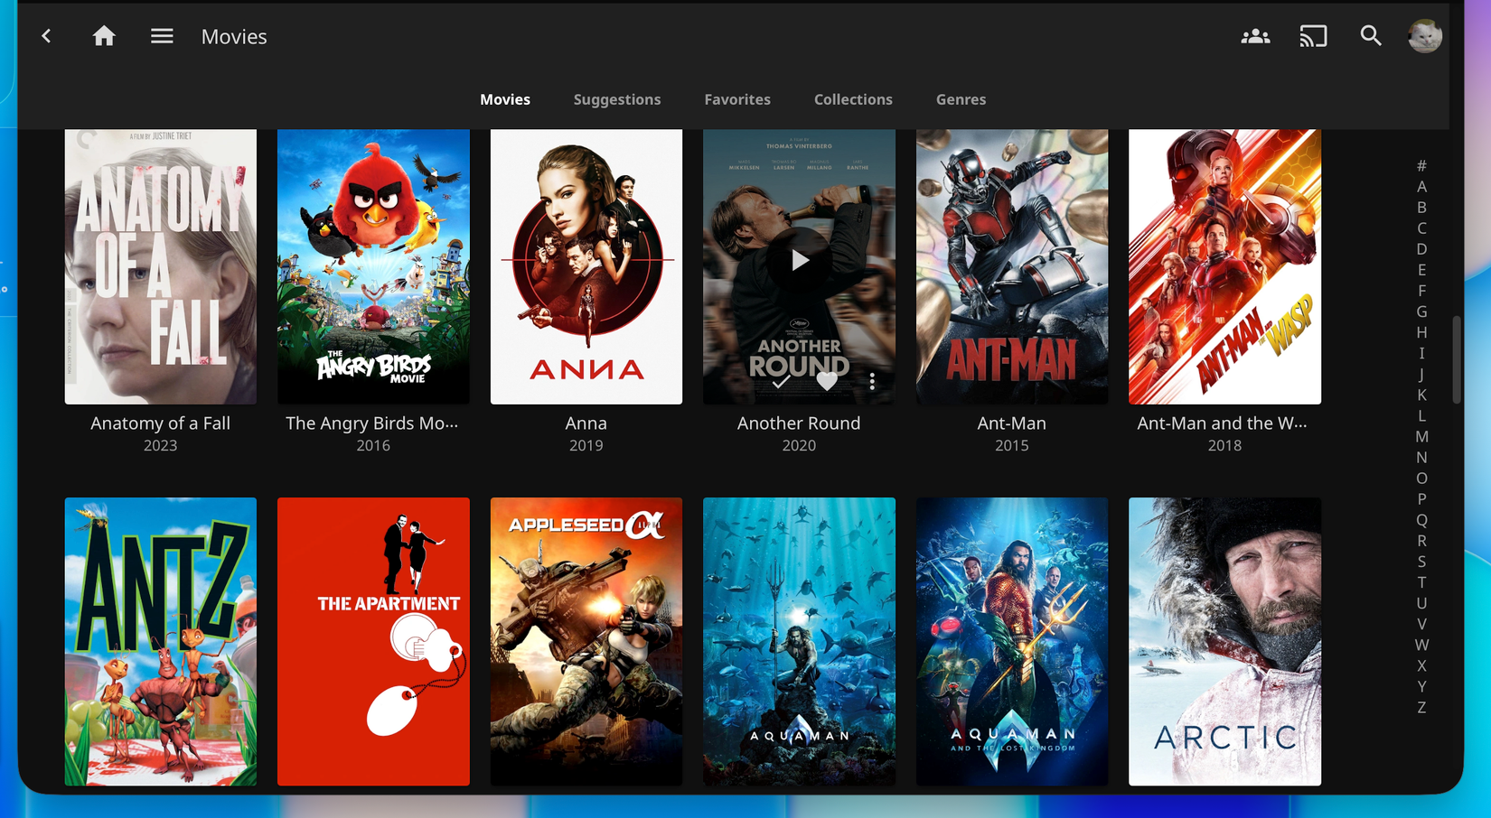
Task: Open the Anna poster
Action: click(586, 266)
